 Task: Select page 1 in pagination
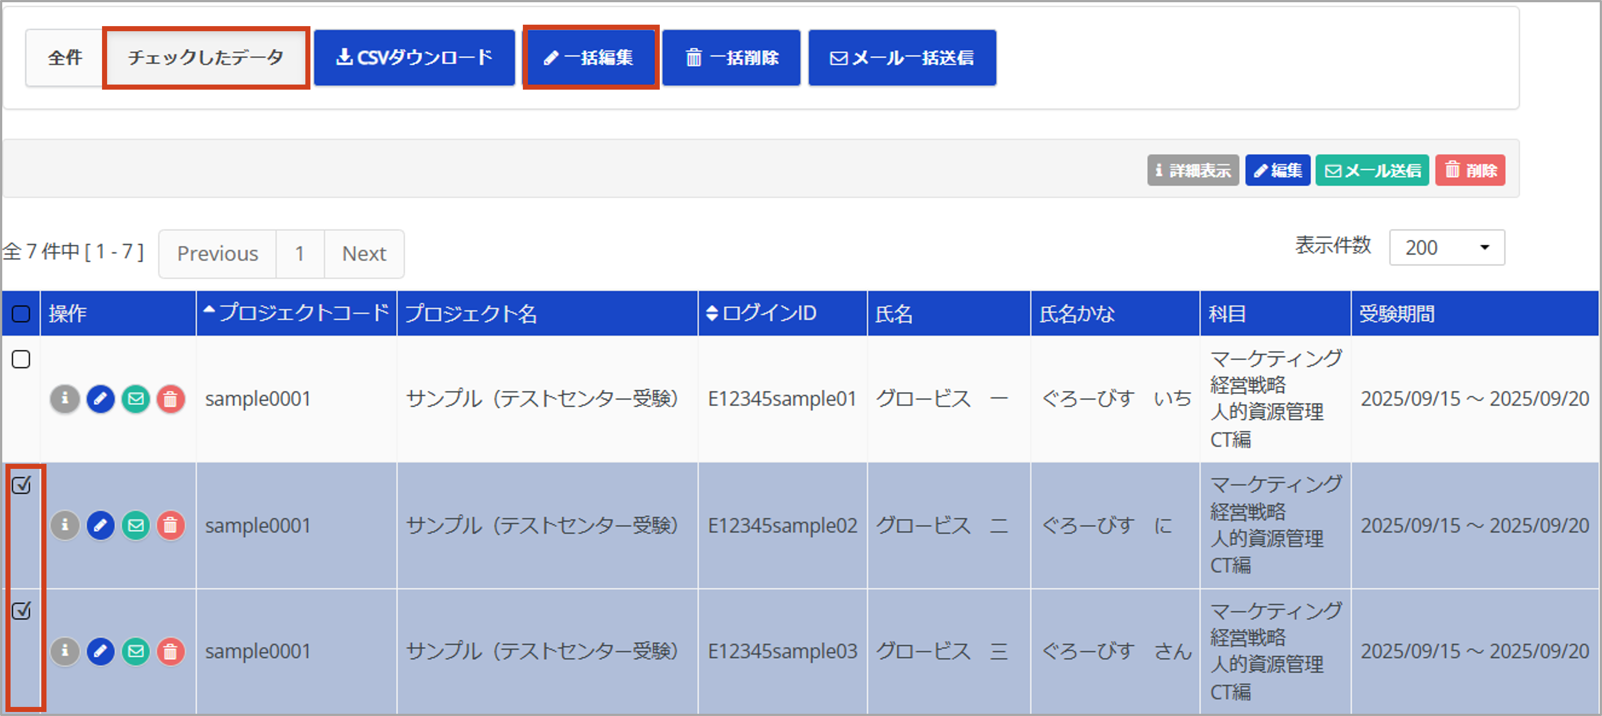pyautogui.click(x=300, y=254)
